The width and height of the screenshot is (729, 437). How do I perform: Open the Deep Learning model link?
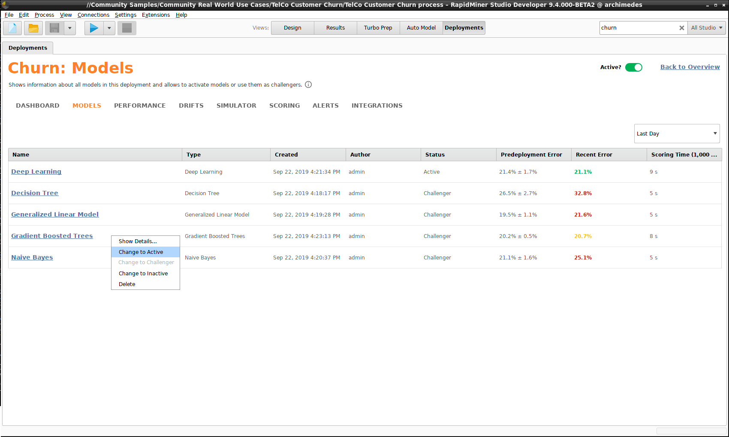pos(36,172)
